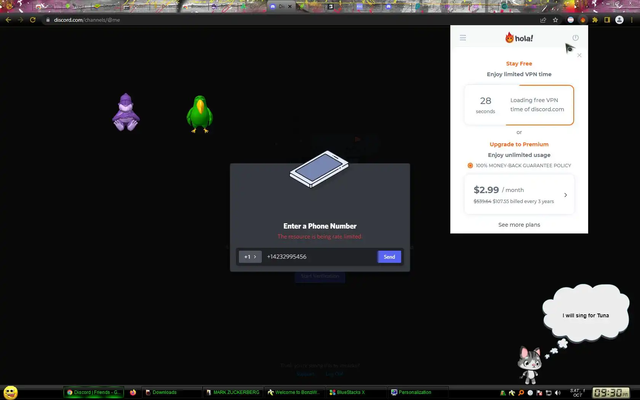Expand the $2.99 plan chevron arrow

tap(566, 195)
